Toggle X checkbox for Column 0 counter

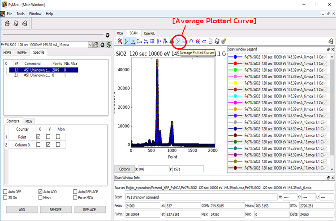click(x=39, y=144)
